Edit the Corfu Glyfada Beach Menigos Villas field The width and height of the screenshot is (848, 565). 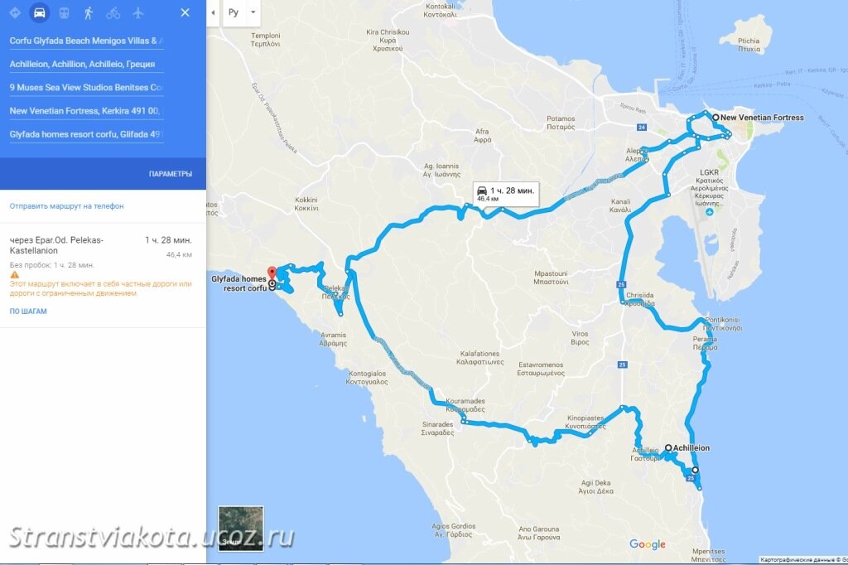[86, 41]
